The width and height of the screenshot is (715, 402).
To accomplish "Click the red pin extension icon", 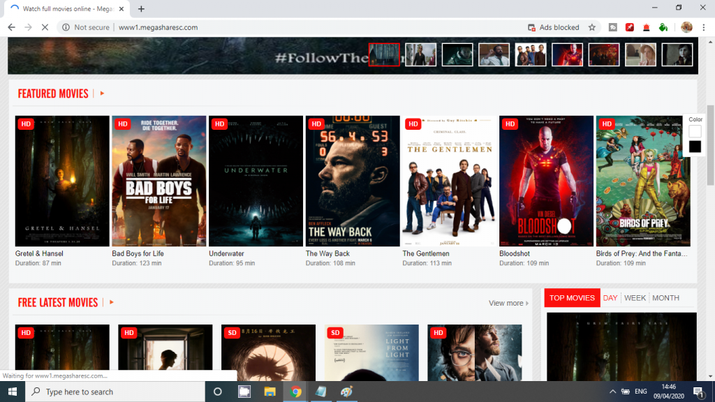I will point(630,27).
